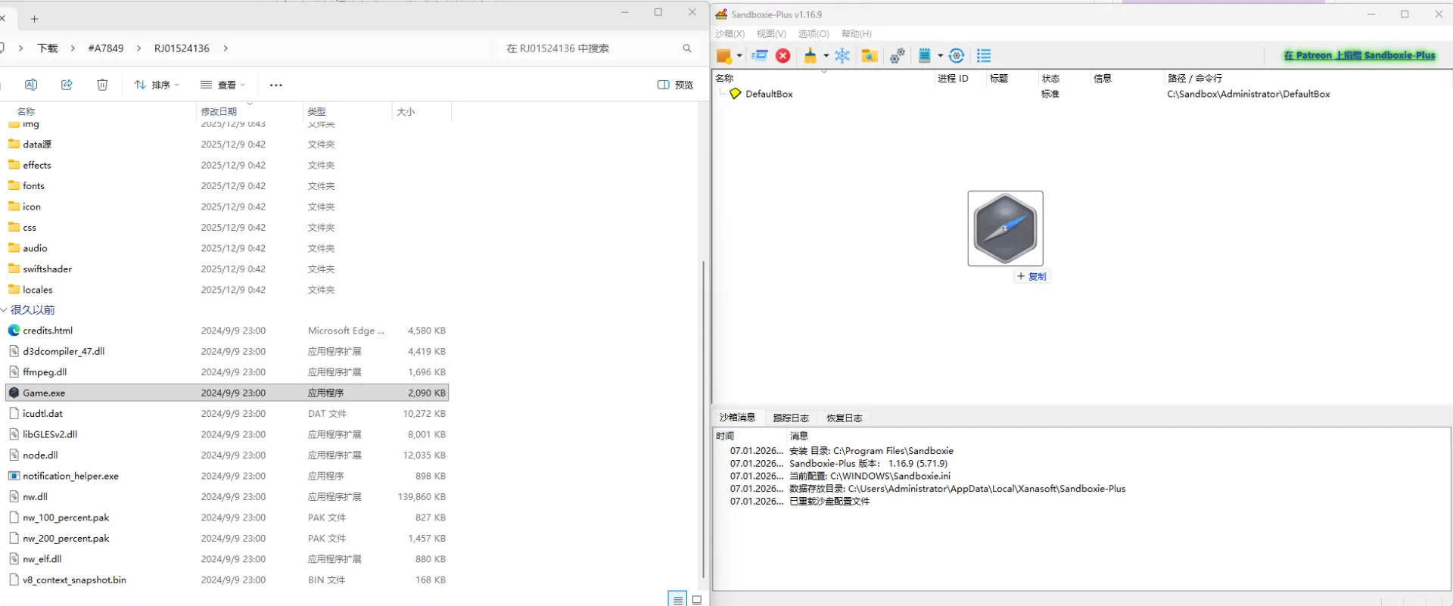Viewport: 1453px width, 606px height.
Task: Collapse the 很久以前 file group
Action: point(5,310)
